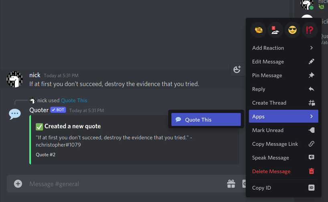Click Copy Message Link option

point(283,144)
